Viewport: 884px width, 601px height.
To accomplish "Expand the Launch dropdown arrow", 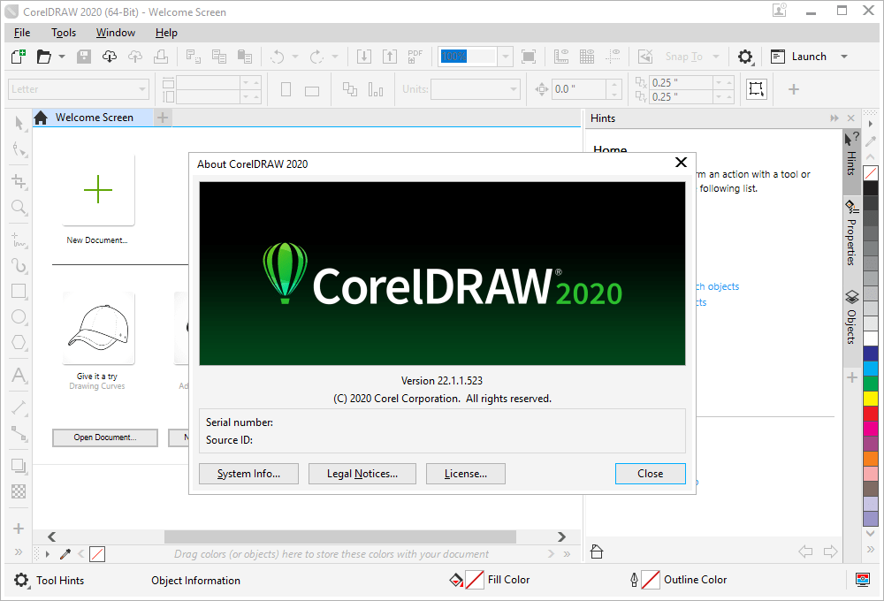I will pos(844,57).
